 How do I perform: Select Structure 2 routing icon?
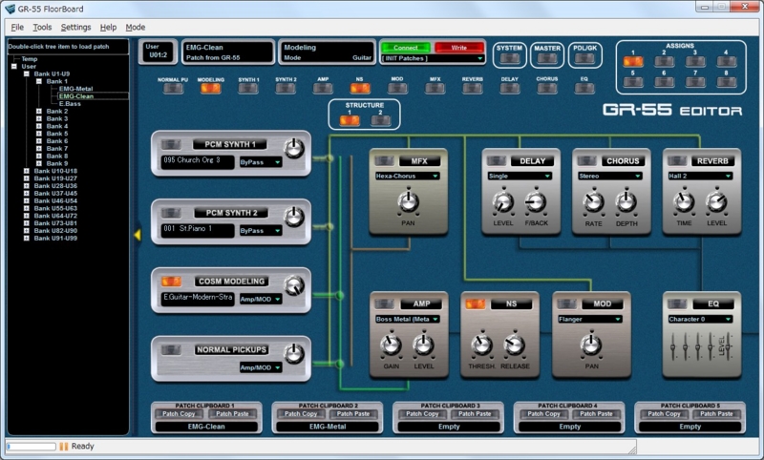[x=379, y=119]
